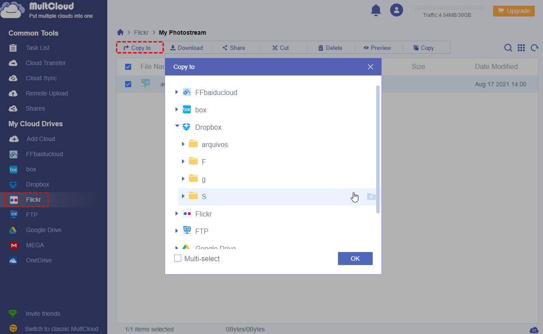Open Task List in the sidebar

[x=38, y=48]
